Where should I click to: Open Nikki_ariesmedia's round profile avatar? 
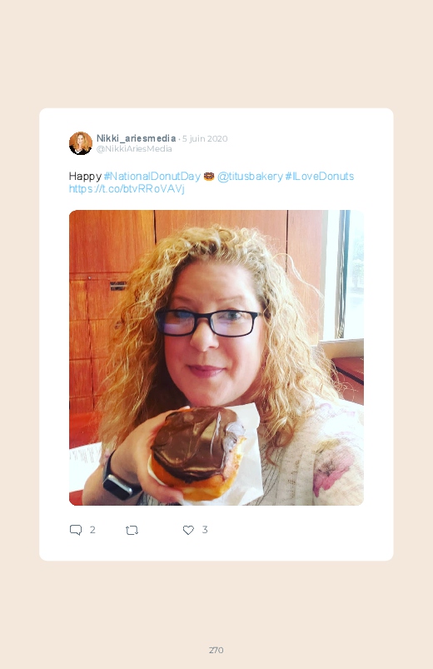[x=81, y=143]
